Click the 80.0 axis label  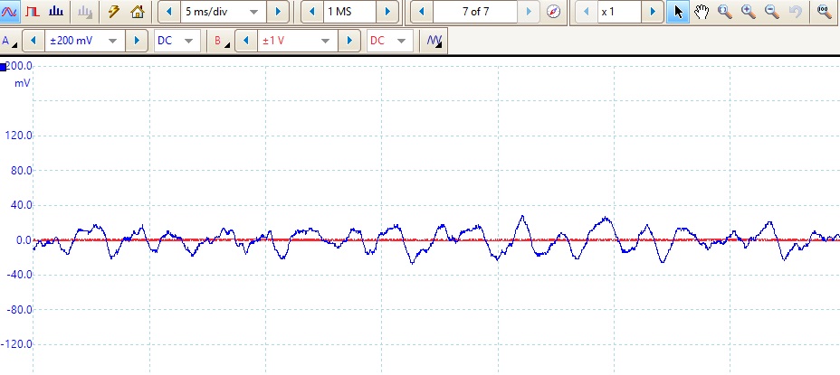click(x=20, y=170)
